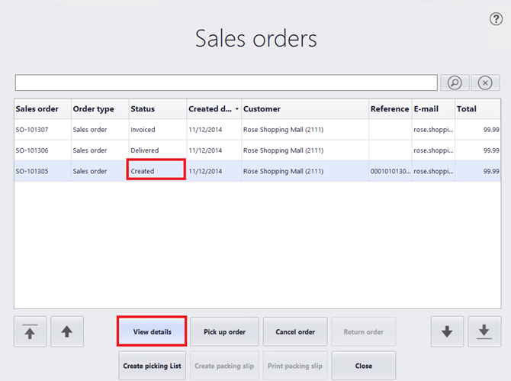Move selection down with down arrow
Image resolution: width=511 pixels, height=381 pixels.
tap(447, 332)
